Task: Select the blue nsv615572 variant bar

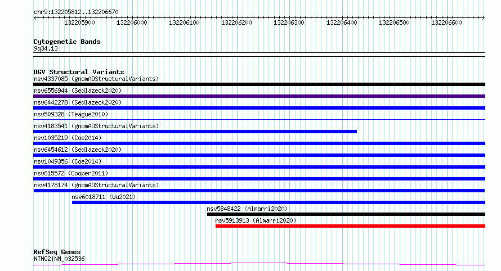Action: coord(259,179)
